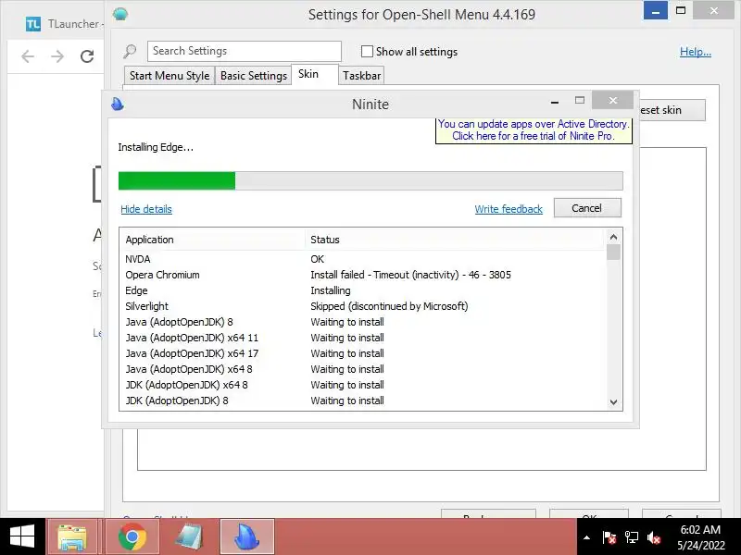This screenshot has width=741, height=555.
Task: Reload the TLauncher browser page
Action: (87, 56)
